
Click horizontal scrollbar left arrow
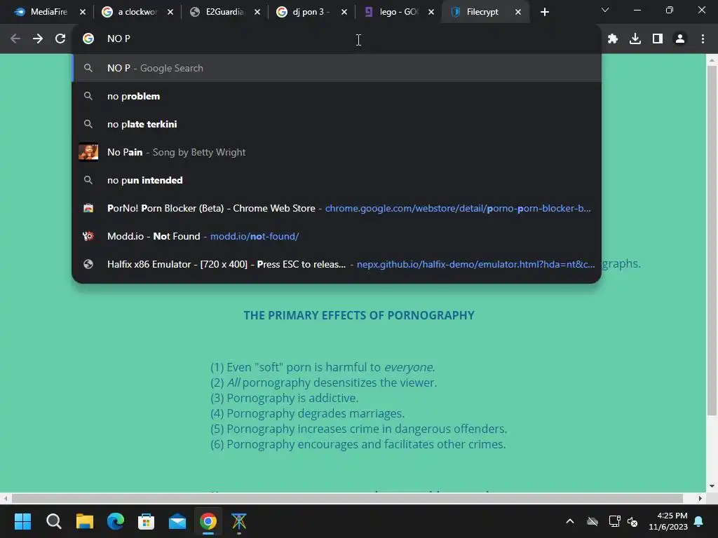tap(5, 498)
